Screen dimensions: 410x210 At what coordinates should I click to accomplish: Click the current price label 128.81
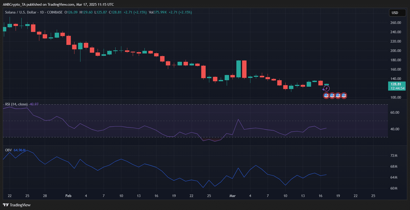click(x=396, y=84)
